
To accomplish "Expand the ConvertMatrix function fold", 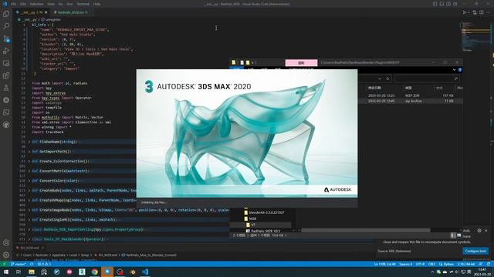I will tap(29, 171).
